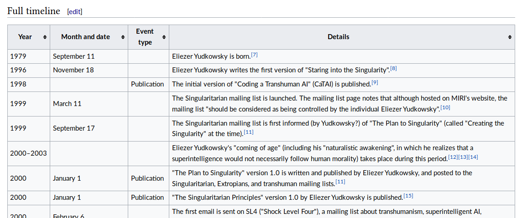This screenshot has width=522, height=218.
Task: Sort table by the Year column arrows
Action: tap(45, 37)
